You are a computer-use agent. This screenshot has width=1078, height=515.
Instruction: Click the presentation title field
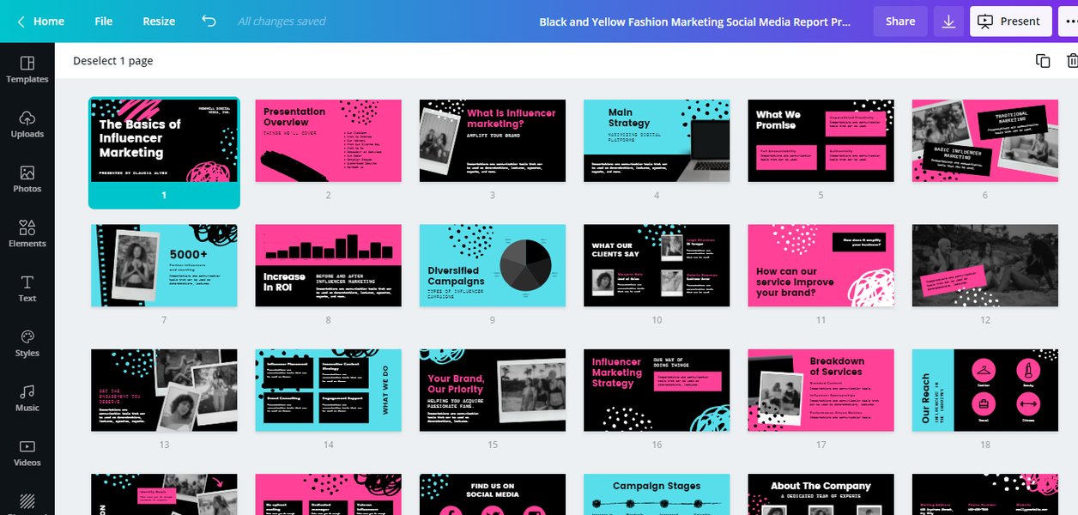point(695,22)
